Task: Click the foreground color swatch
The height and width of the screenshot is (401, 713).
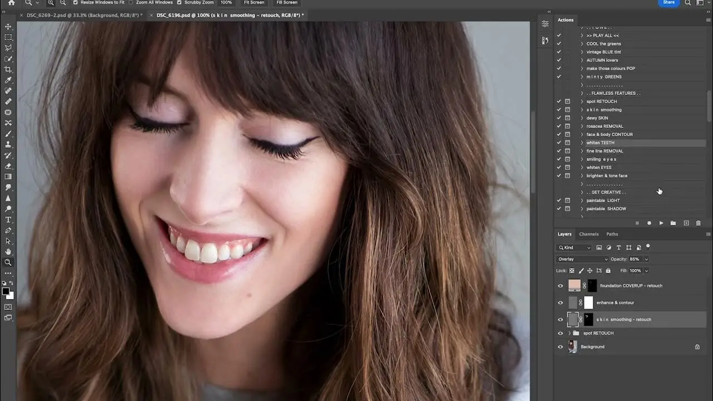Action: click(x=6, y=291)
